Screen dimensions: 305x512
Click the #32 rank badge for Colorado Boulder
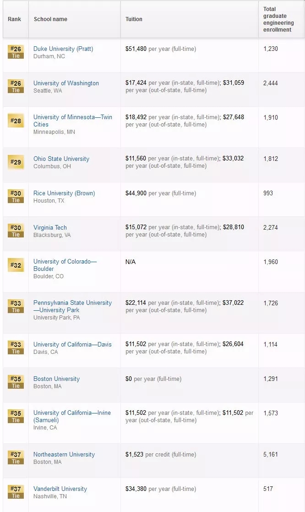(x=16, y=265)
